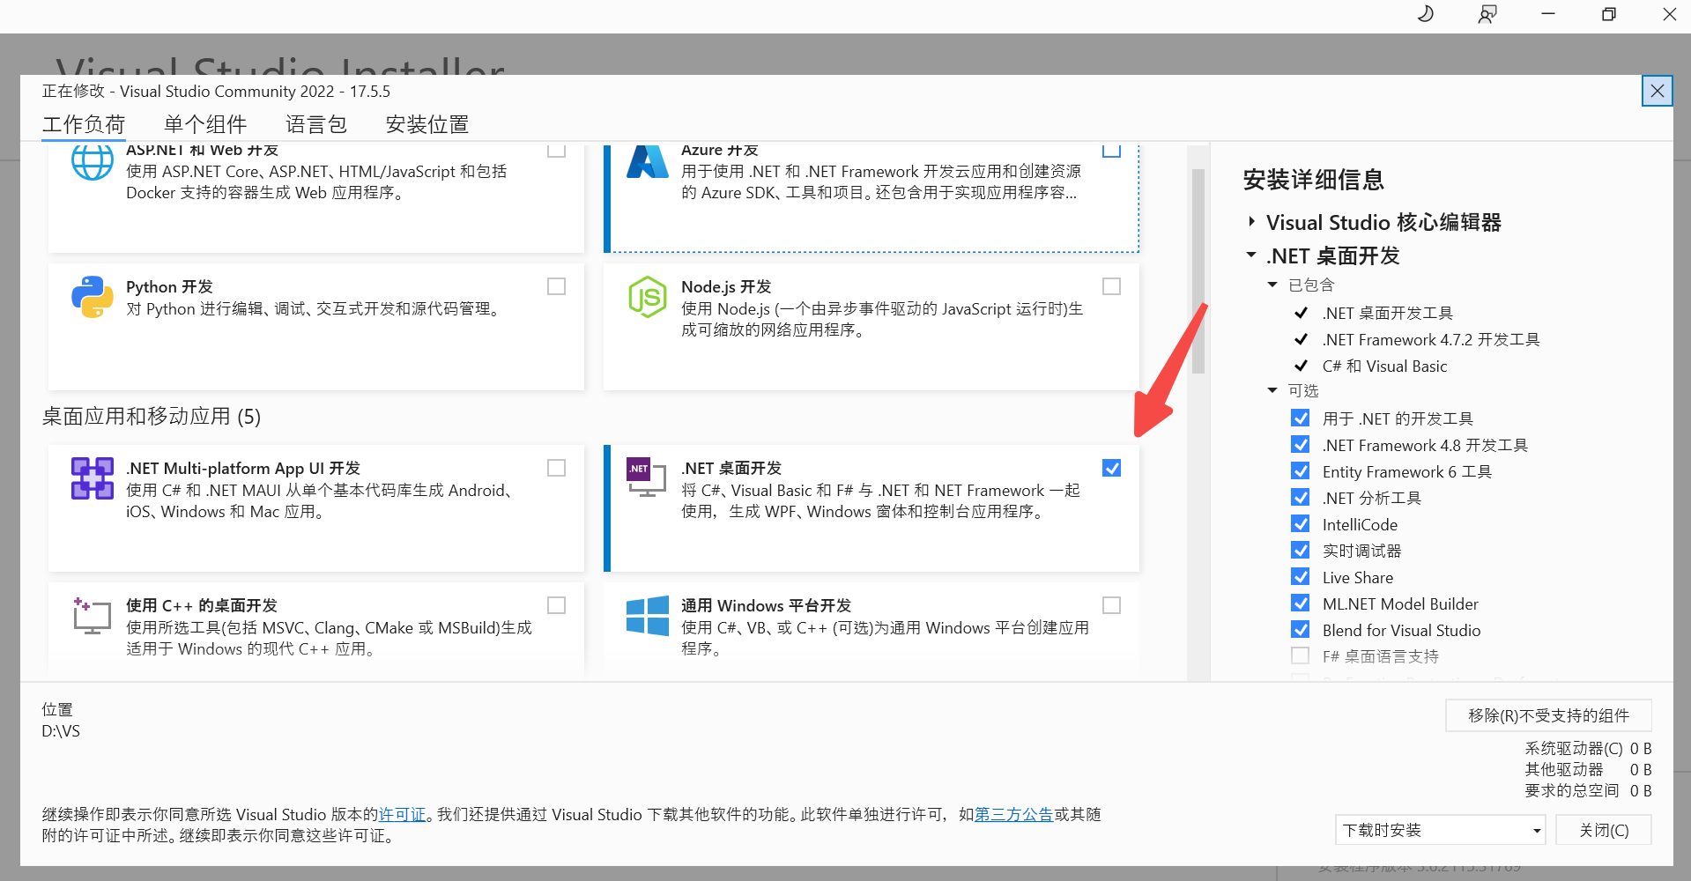Click the C++ desktop development icon

92,616
